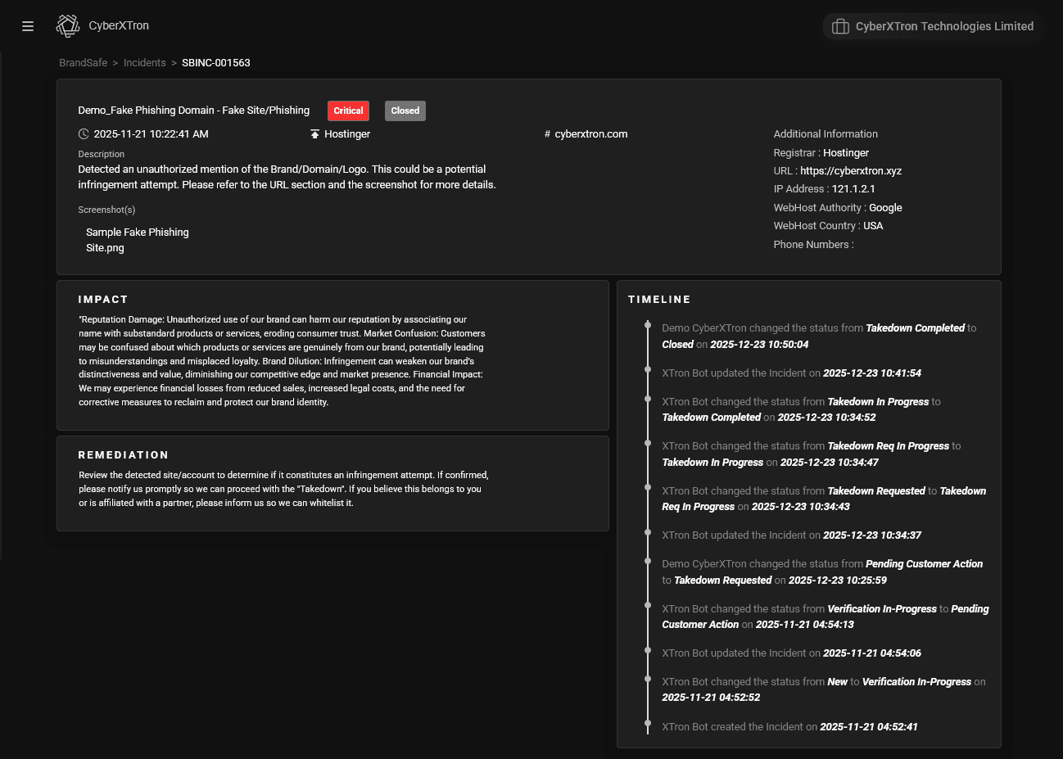Viewport: 1063px width, 759px height.
Task: Click the REMEDIATION section title
Action: coord(124,454)
